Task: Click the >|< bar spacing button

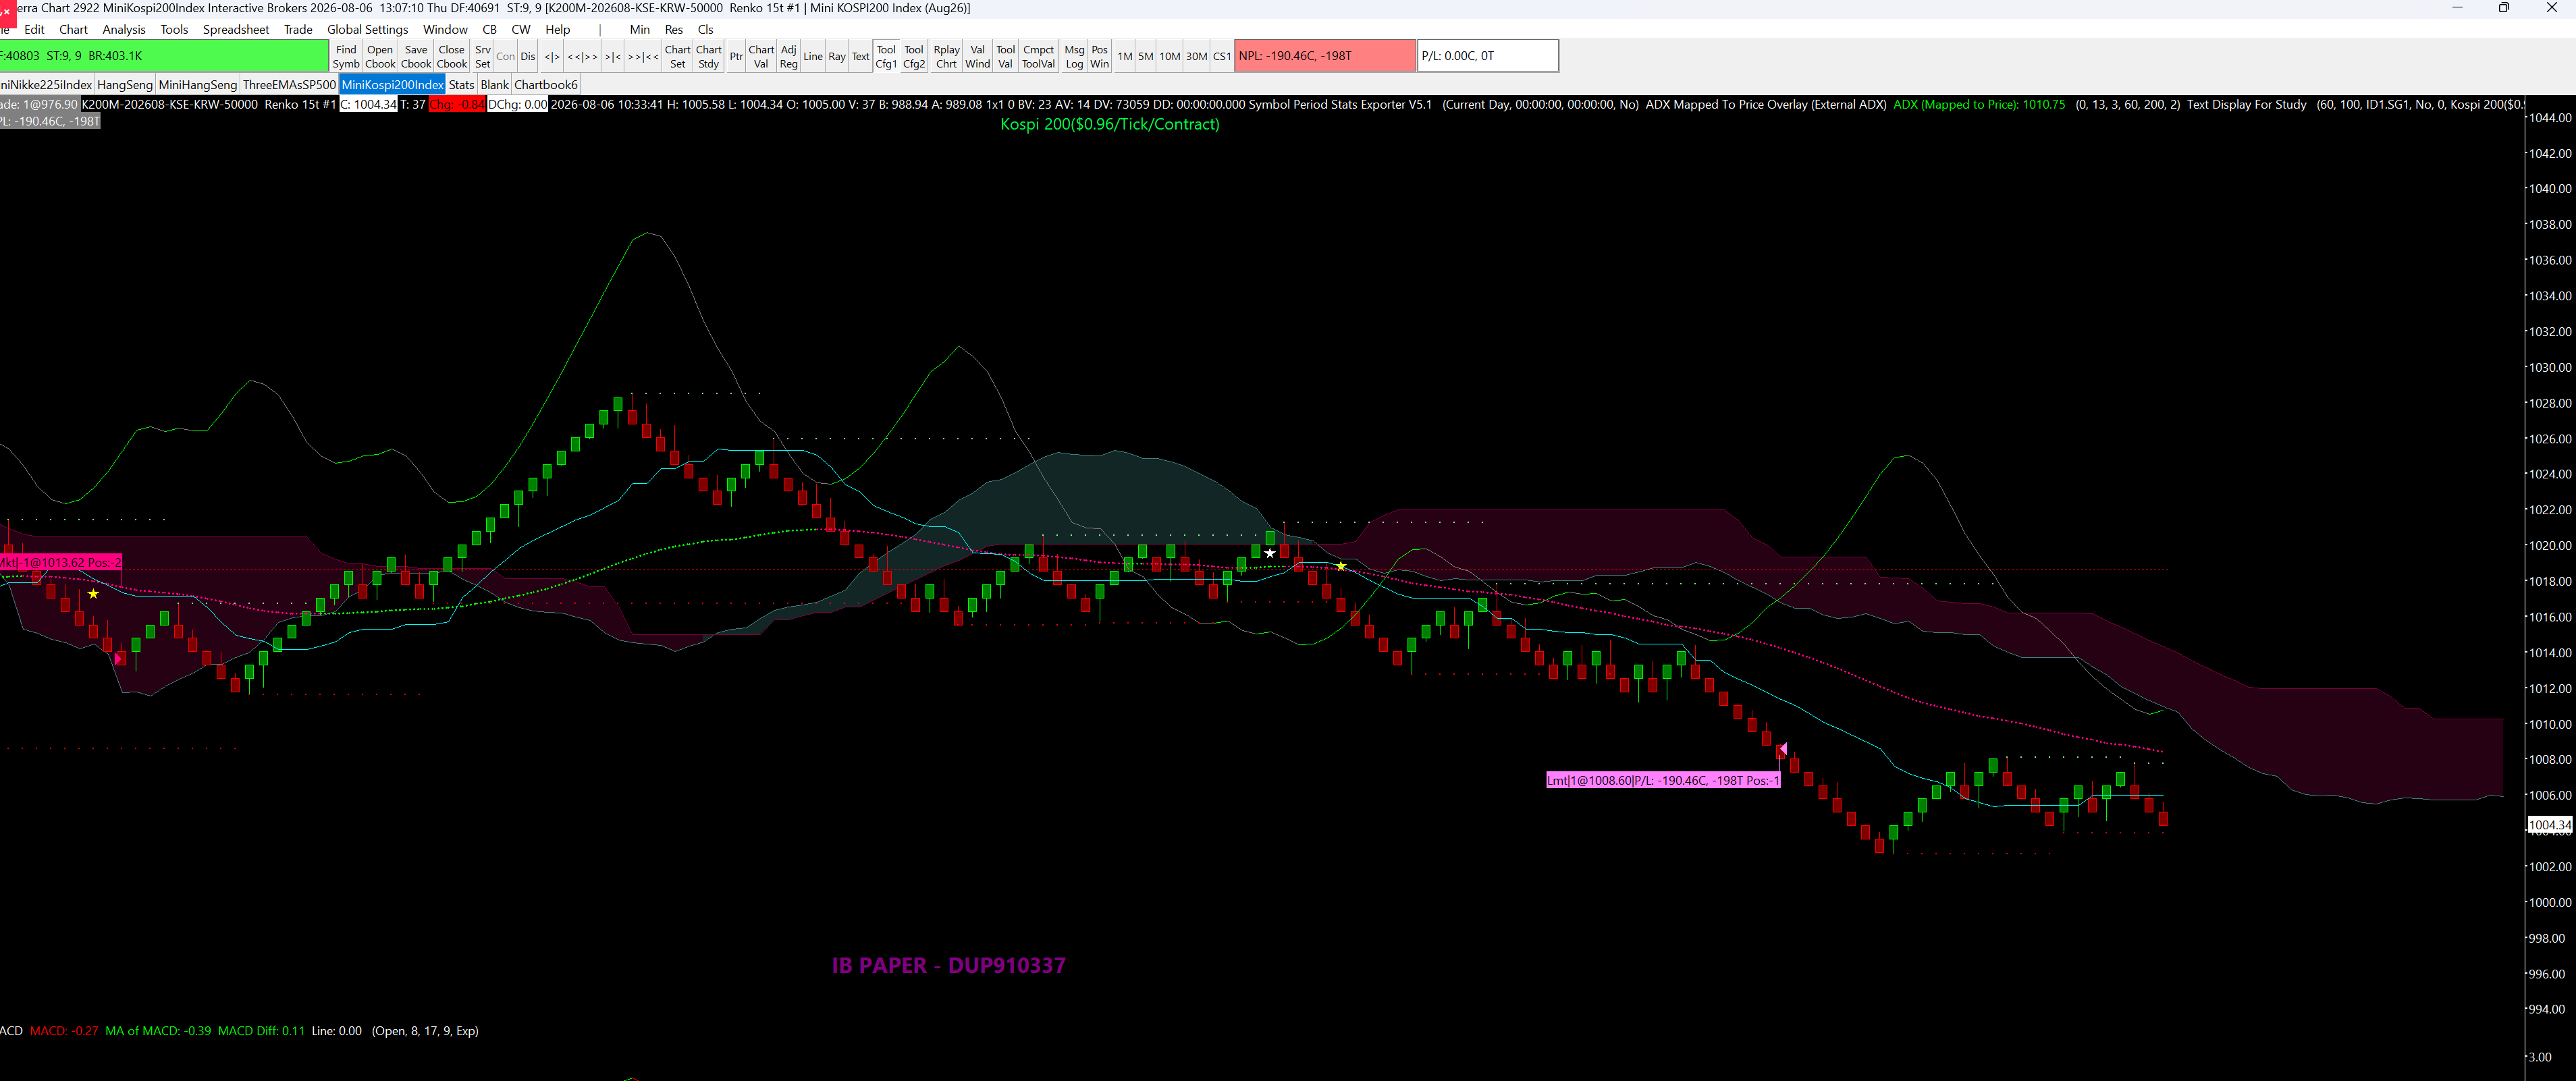Action: [613, 56]
